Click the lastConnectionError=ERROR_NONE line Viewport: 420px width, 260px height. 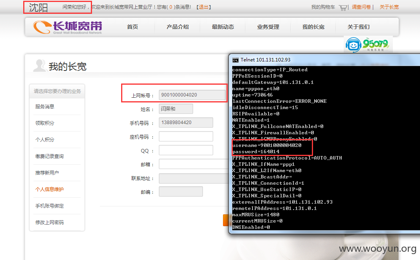[279, 101]
